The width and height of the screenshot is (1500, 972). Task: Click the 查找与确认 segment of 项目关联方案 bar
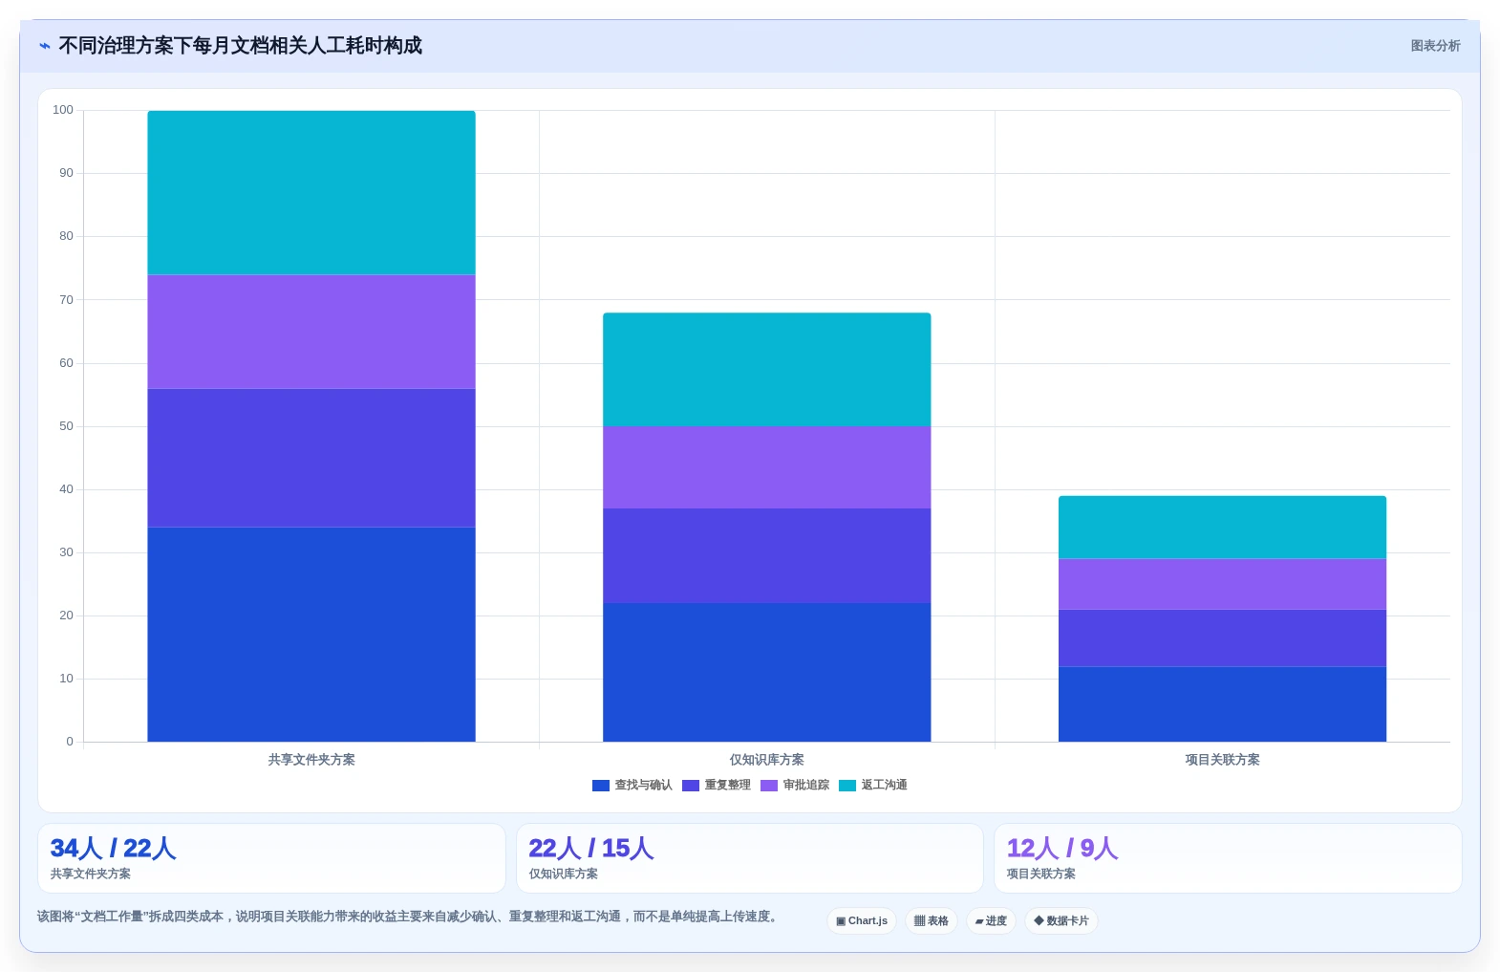tap(1222, 704)
